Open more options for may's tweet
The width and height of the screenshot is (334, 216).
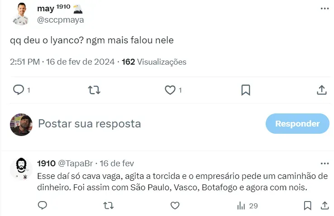click(x=324, y=9)
